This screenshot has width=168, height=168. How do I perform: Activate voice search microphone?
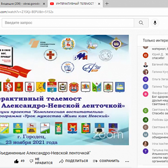coord(155,23)
